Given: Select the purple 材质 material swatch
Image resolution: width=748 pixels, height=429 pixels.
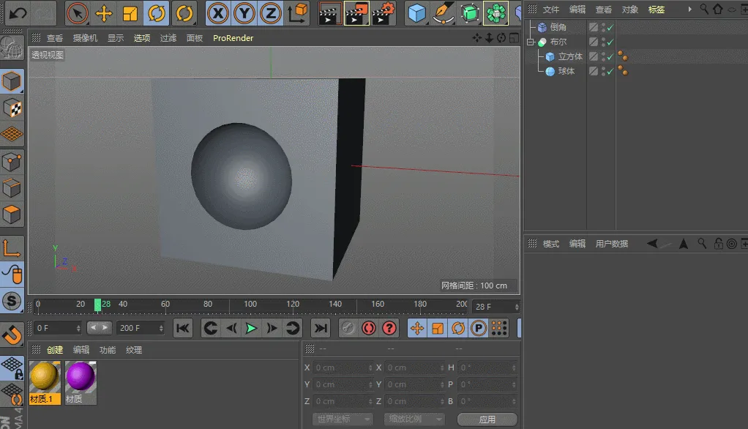Looking at the screenshot, I should (81, 383).
